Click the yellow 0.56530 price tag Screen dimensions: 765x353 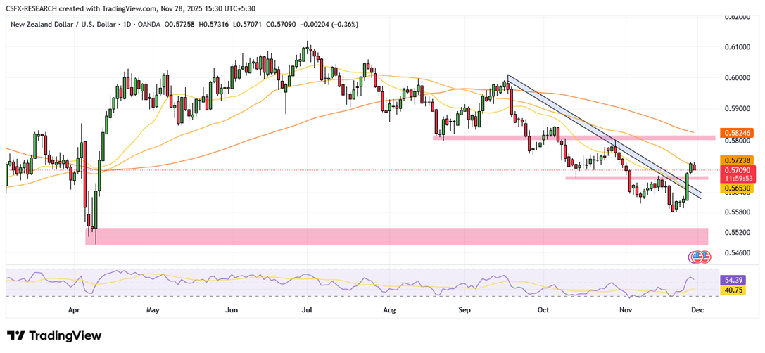[x=737, y=188]
